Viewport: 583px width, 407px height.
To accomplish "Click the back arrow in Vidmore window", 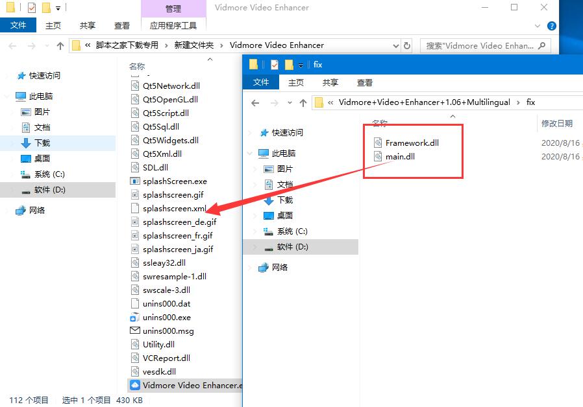I will pyautogui.click(x=12, y=45).
